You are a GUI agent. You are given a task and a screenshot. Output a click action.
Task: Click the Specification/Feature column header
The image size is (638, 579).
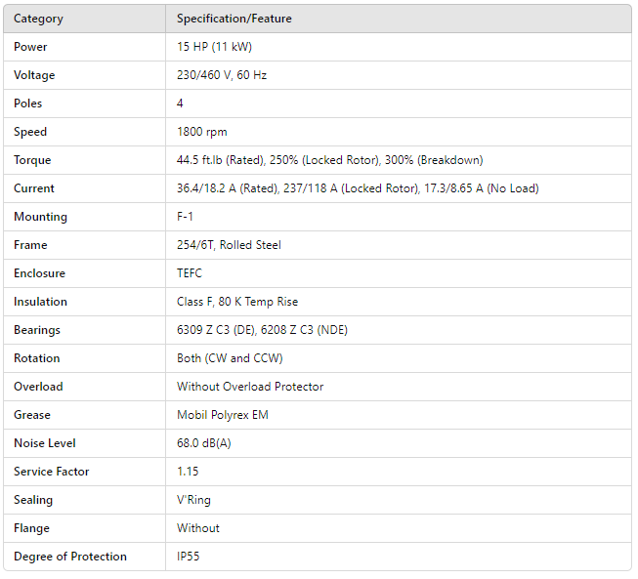(234, 19)
